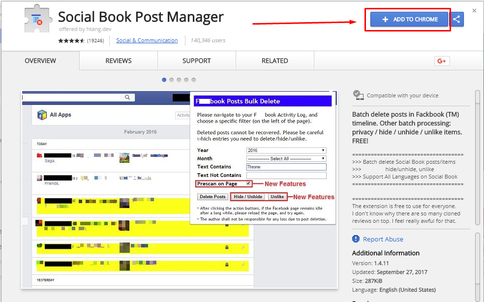
Task: Toggle the Prescan on Page checkbox
Action: click(248, 183)
